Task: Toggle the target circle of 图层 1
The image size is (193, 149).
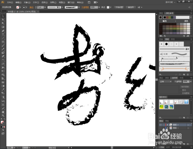Action: [188, 128]
